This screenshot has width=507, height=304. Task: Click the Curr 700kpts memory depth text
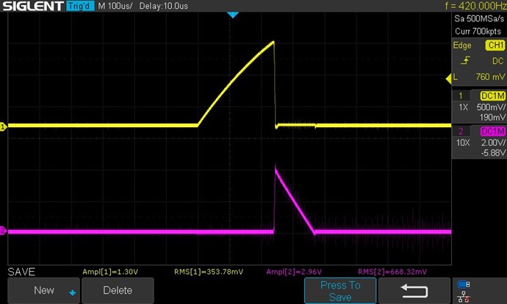tap(478, 32)
